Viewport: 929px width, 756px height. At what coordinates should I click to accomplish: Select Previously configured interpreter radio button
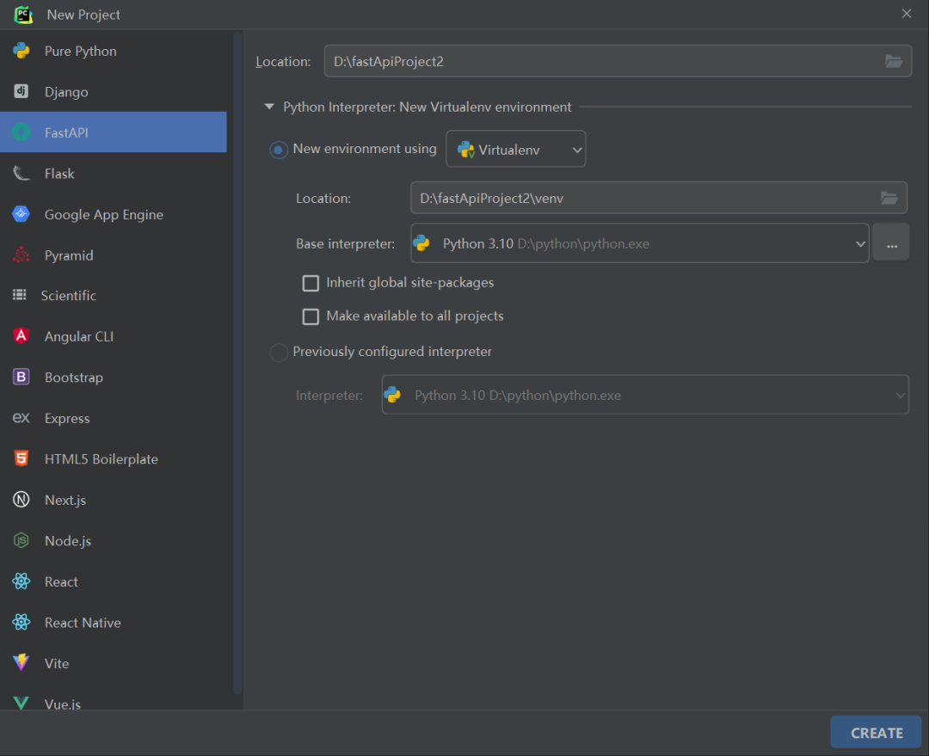pyautogui.click(x=279, y=352)
